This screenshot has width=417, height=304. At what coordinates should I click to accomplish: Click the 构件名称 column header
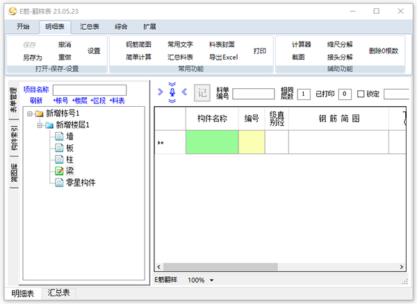[212, 119]
